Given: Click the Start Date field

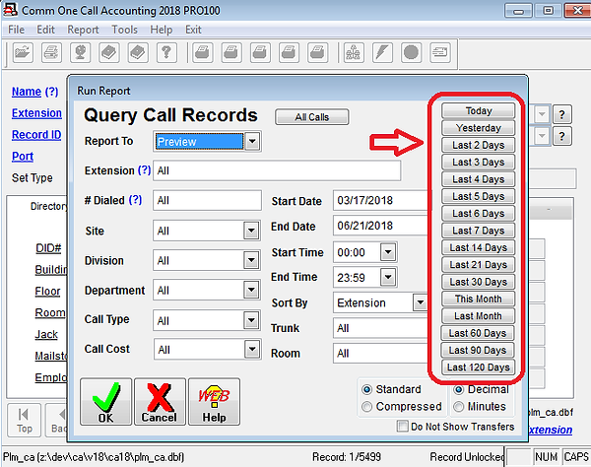Looking at the screenshot, I should point(381,200).
